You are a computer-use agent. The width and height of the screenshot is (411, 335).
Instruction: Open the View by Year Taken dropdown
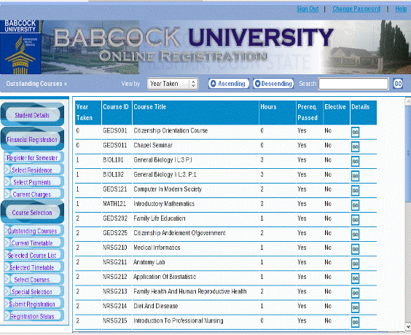173,84
